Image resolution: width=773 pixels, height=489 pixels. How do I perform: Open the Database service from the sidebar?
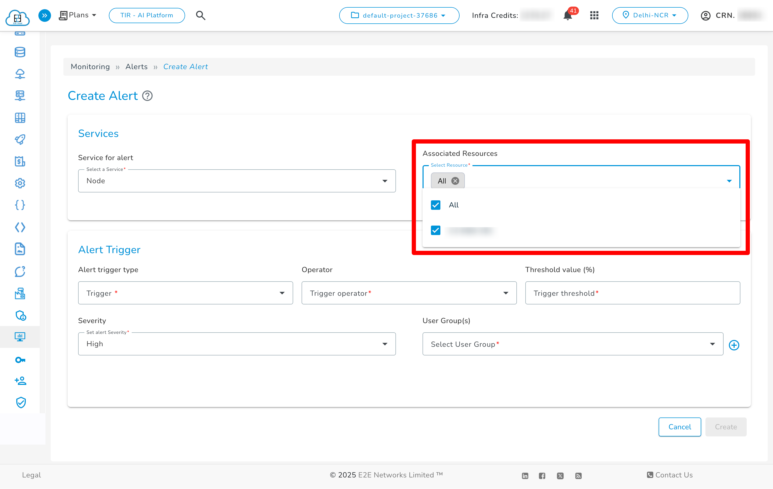tap(20, 52)
